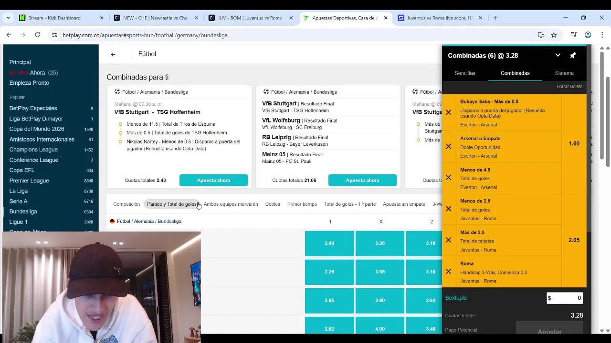Select the Sistema bet slip tab
Screen dimensions: 611x343
point(564,73)
